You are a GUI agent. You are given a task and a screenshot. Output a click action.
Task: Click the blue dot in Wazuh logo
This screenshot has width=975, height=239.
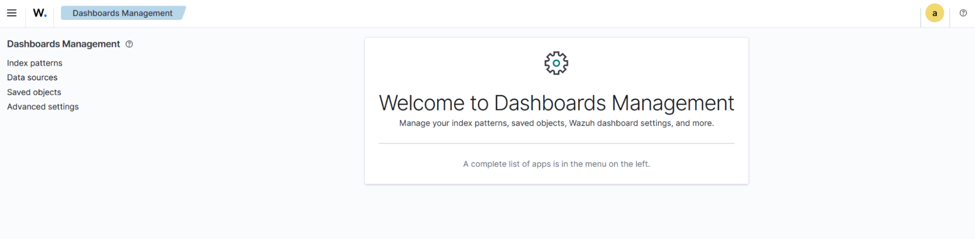[x=45, y=16]
